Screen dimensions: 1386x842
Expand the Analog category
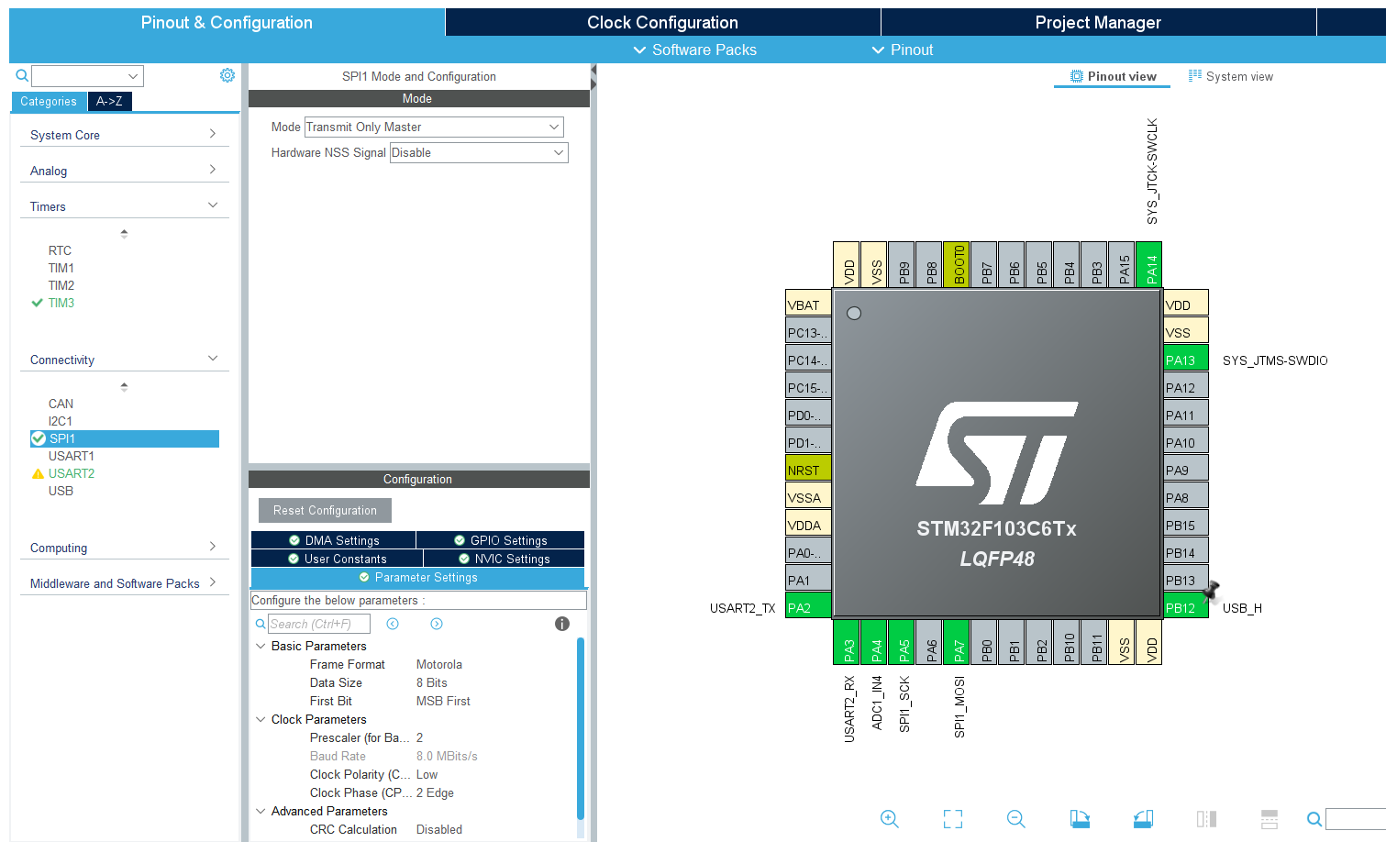124,171
